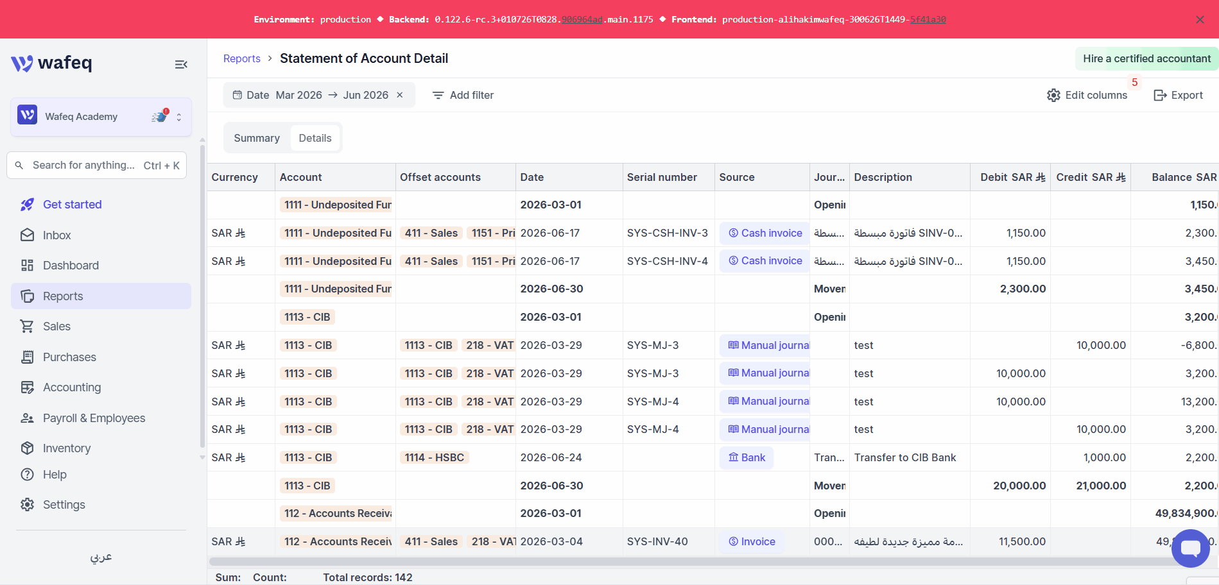
Task: Click the Settings gear in sidebar
Action: coord(27,505)
